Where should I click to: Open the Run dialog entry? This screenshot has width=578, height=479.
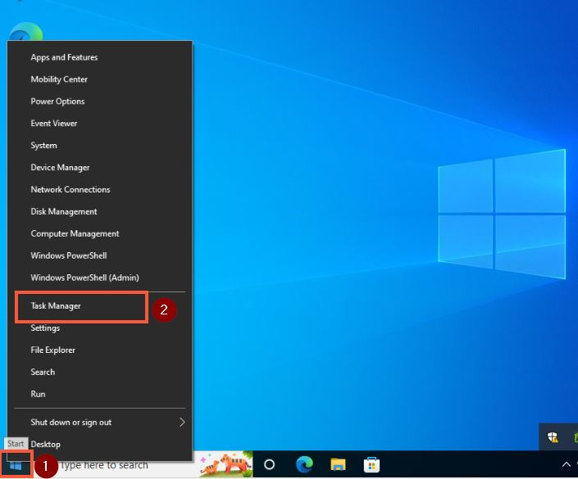pos(99,395)
